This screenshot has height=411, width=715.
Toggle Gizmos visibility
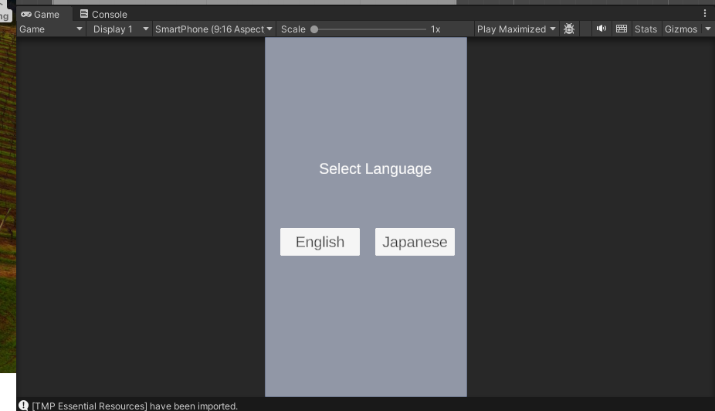[680, 29]
